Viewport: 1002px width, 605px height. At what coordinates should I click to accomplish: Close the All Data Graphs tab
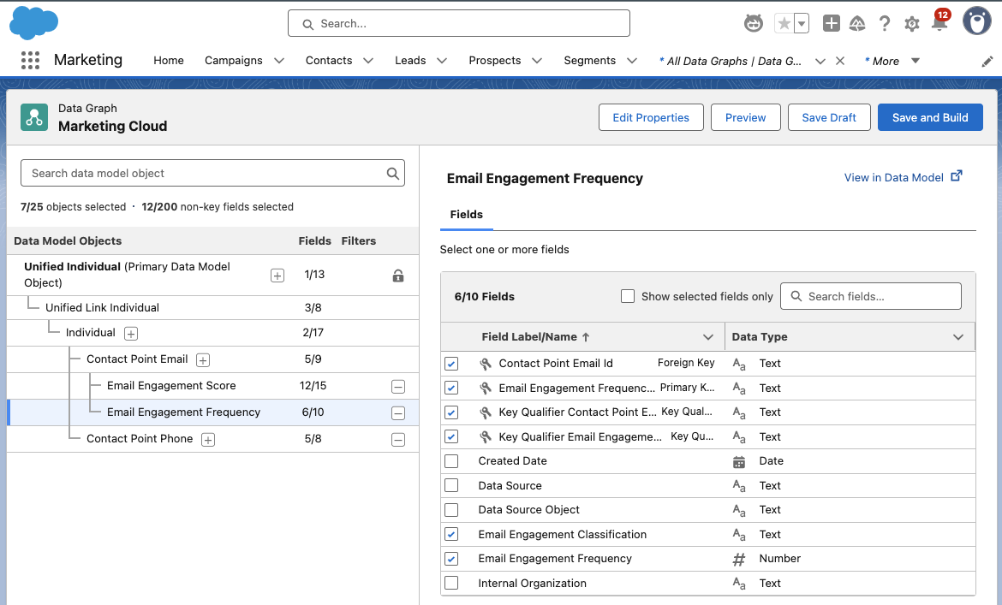pyautogui.click(x=839, y=61)
